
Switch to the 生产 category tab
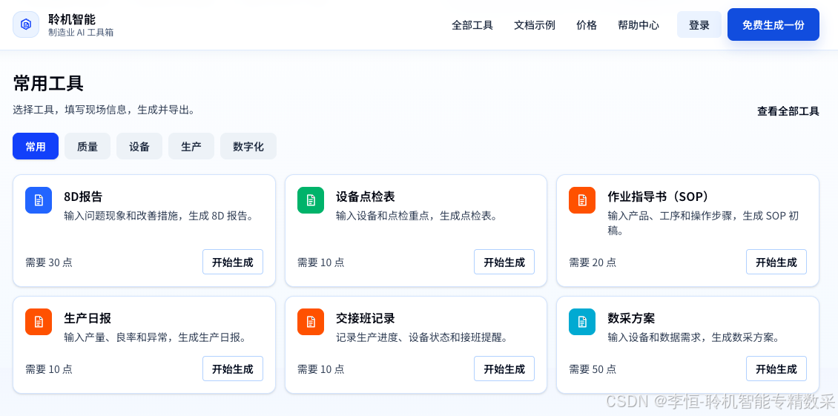191,146
